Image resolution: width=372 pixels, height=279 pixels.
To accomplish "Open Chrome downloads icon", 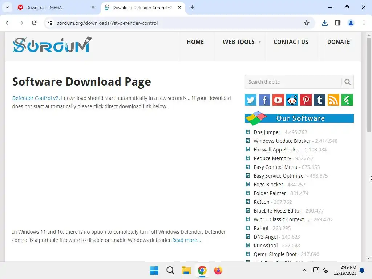I will [x=324, y=23].
